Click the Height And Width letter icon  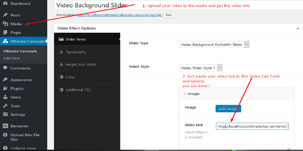pyautogui.click(x=61, y=65)
